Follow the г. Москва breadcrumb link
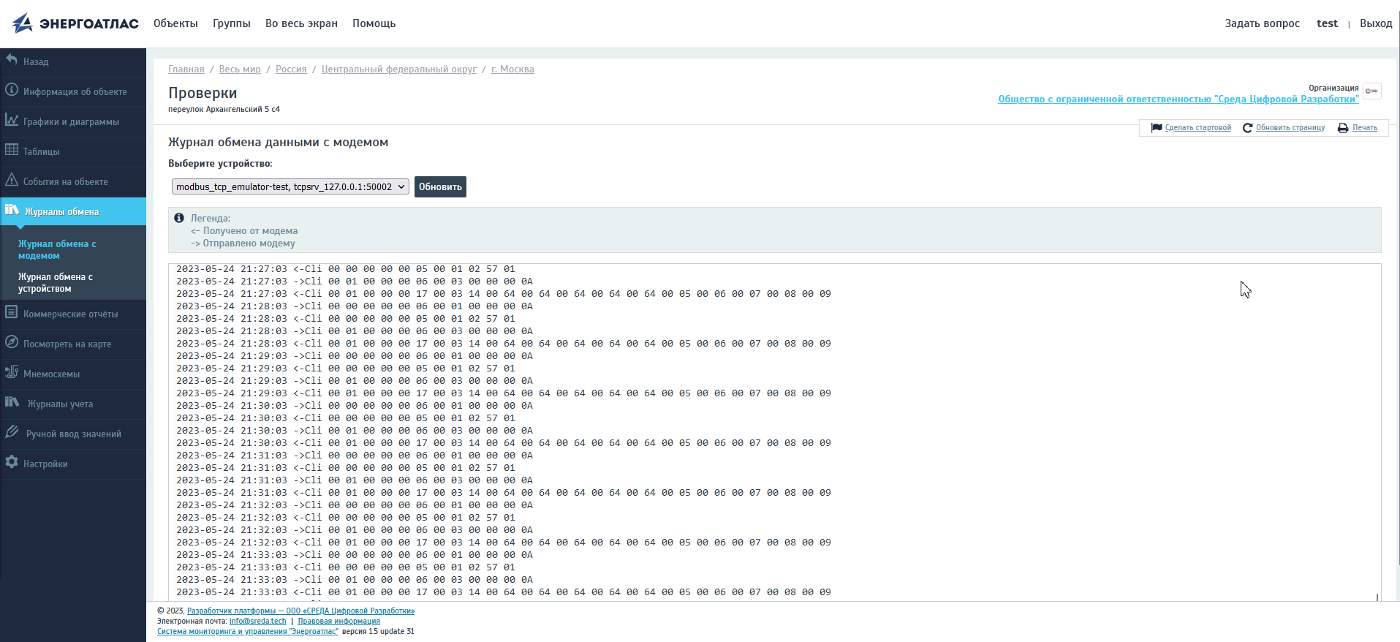Image resolution: width=1400 pixels, height=642 pixels. click(x=512, y=69)
